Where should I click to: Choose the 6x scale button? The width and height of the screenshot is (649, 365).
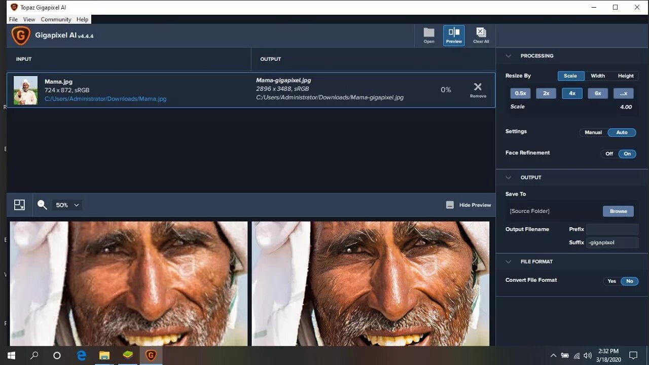click(x=598, y=93)
